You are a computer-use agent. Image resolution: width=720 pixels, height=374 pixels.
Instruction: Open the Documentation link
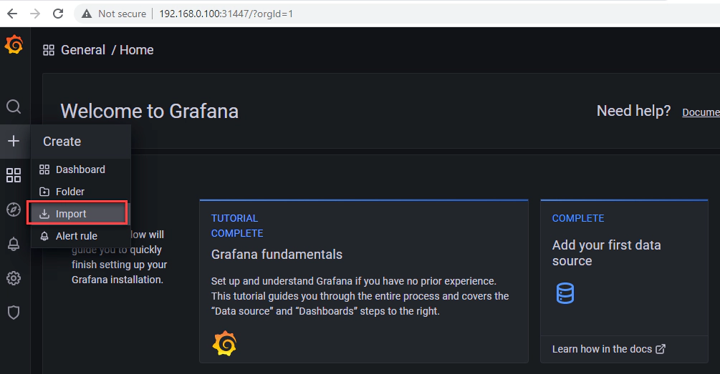tap(701, 112)
